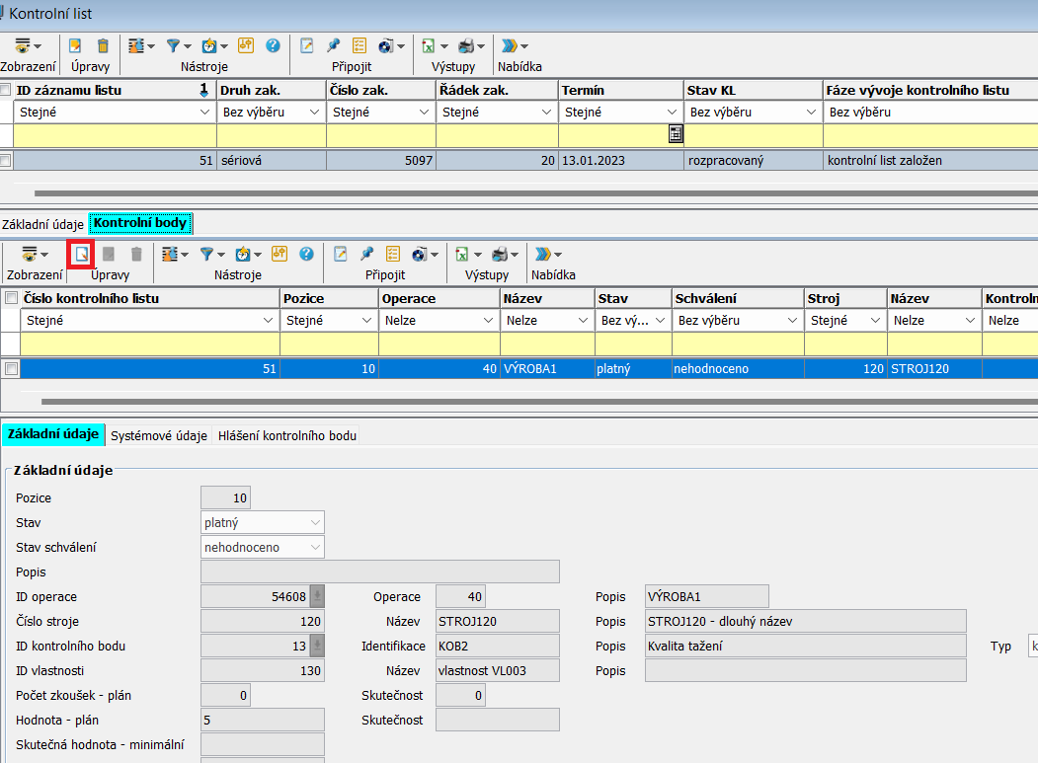Click the calendar icon in the Termín filter cell
The width and height of the screenshot is (1038, 763).
pyautogui.click(x=675, y=134)
